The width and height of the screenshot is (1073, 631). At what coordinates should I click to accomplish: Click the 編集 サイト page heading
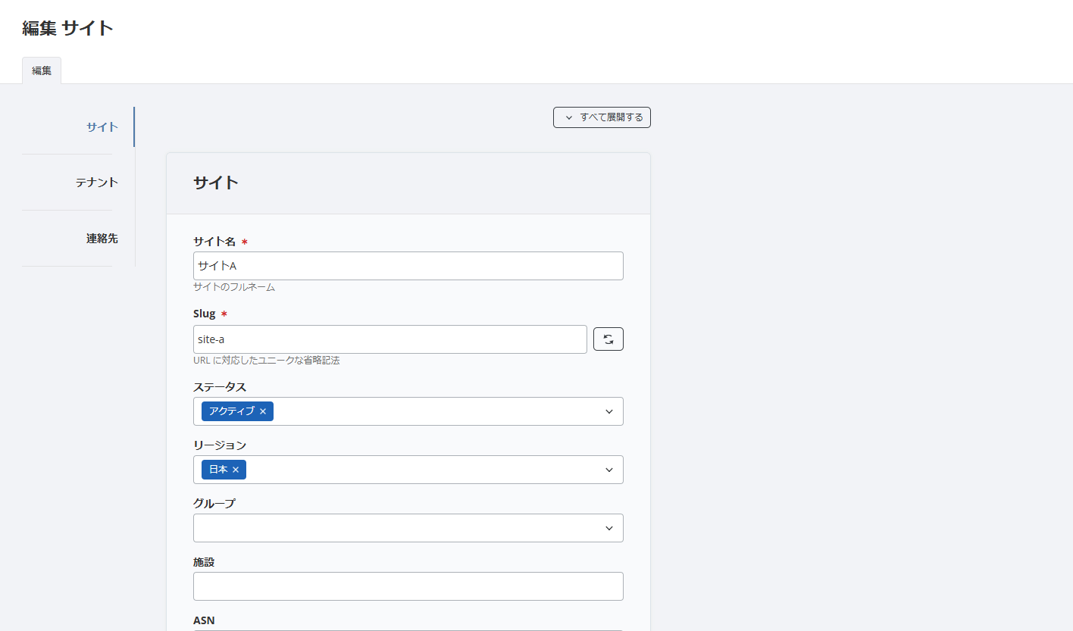pyautogui.click(x=68, y=28)
